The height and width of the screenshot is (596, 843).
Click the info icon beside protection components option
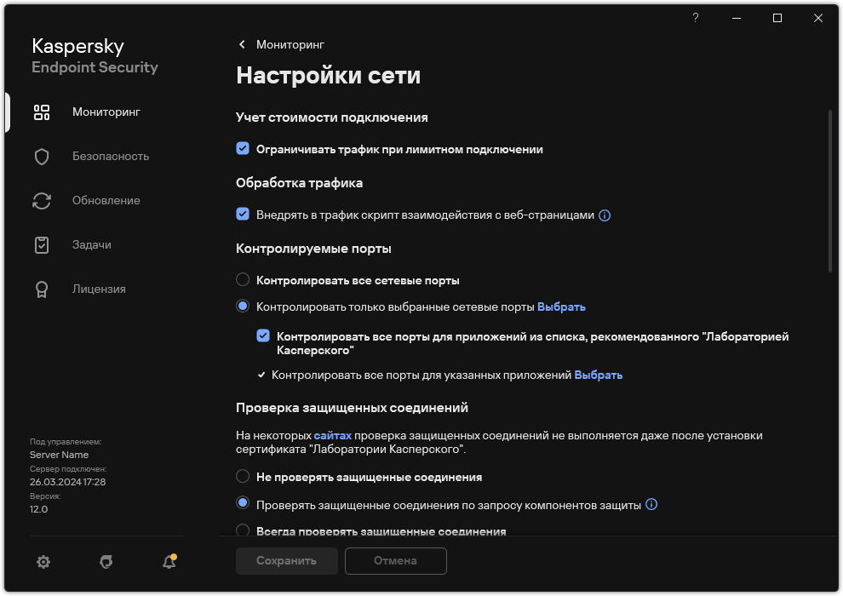click(x=651, y=504)
